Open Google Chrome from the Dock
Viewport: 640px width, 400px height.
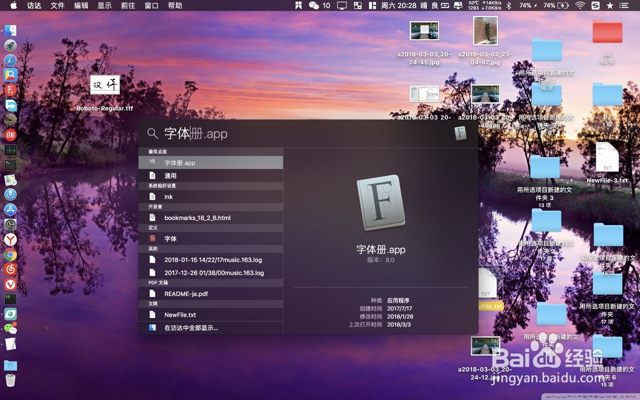[11, 255]
